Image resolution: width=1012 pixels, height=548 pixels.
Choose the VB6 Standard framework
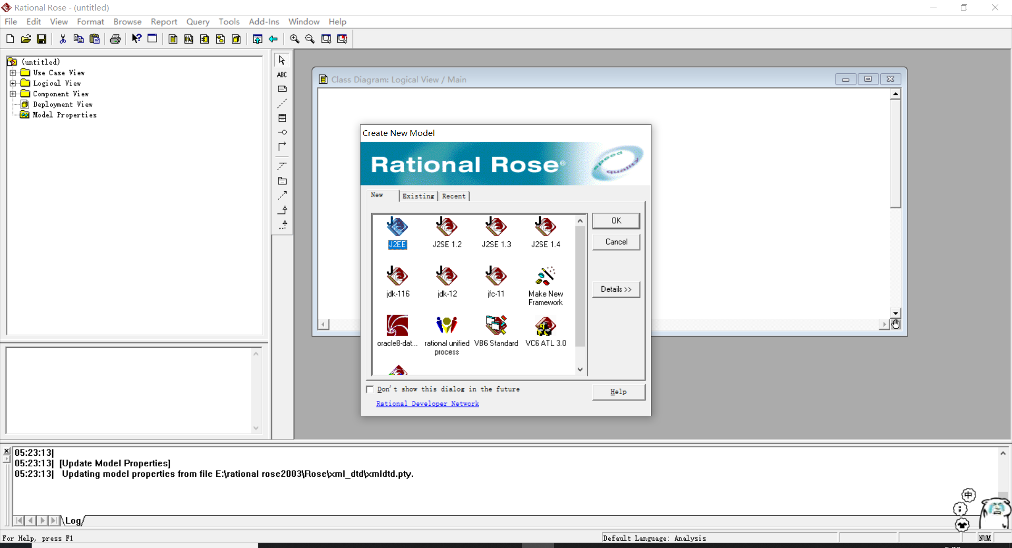(x=497, y=331)
